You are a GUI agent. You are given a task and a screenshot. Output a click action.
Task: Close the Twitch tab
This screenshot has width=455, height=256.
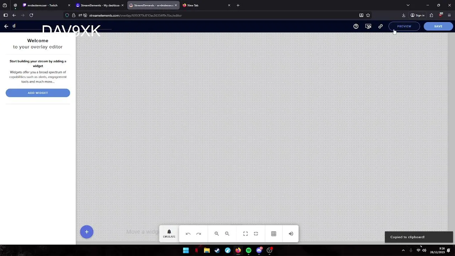tap(69, 5)
